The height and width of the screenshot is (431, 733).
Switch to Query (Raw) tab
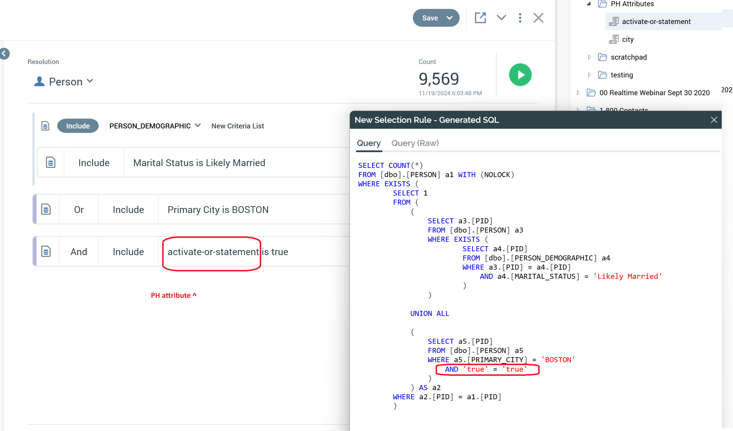tap(415, 143)
